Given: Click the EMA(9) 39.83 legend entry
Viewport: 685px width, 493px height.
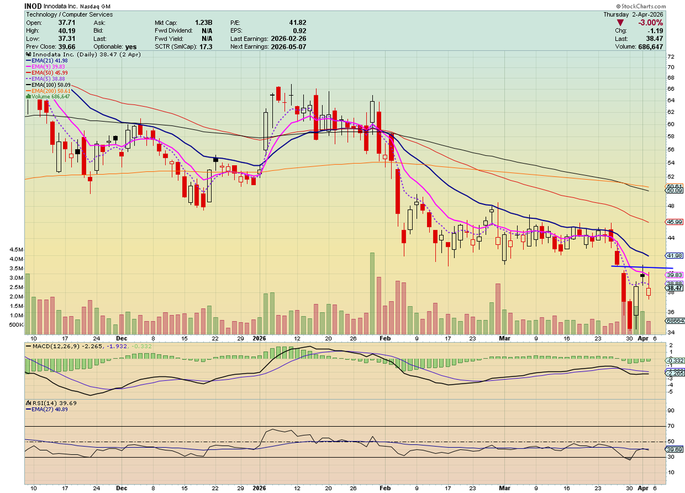Looking at the screenshot, I should point(46,67).
